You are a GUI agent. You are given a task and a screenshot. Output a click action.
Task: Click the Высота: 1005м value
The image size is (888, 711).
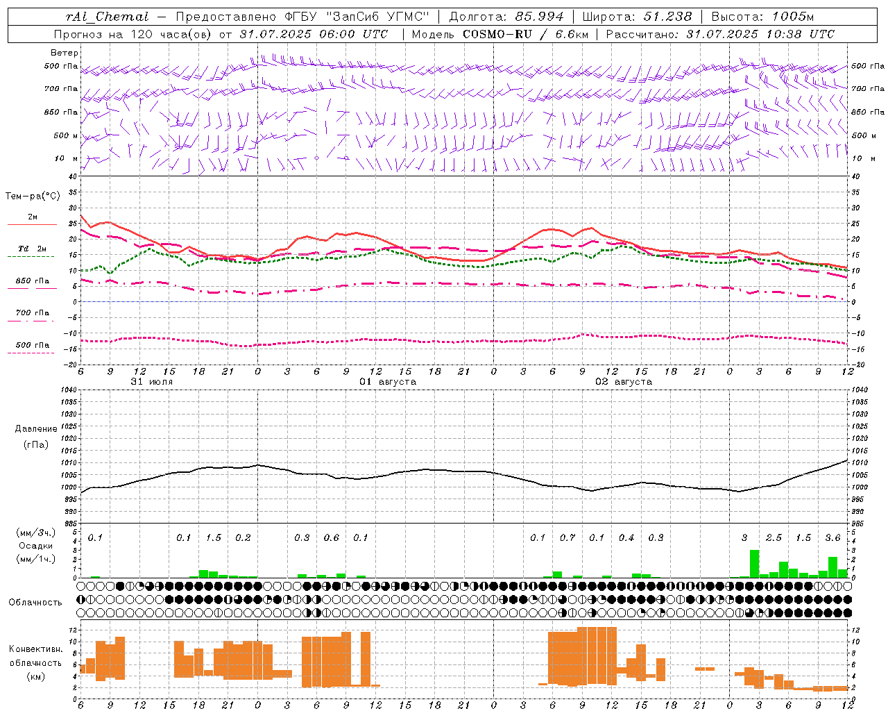pos(762,17)
